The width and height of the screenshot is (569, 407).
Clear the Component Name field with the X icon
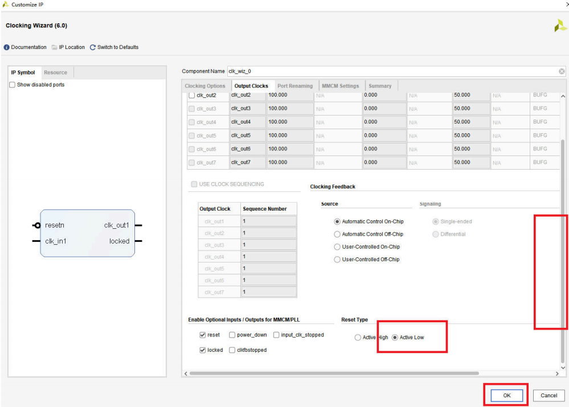pyautogui.click(x=562, y=71)
